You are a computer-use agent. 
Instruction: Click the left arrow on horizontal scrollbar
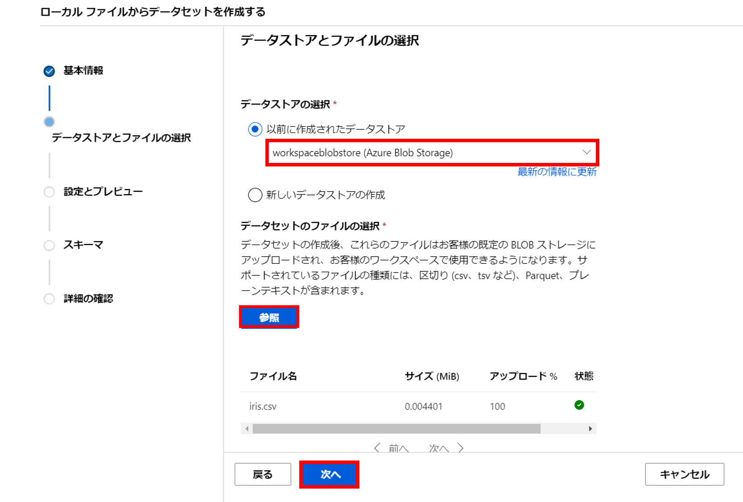(x=247, y=429)
